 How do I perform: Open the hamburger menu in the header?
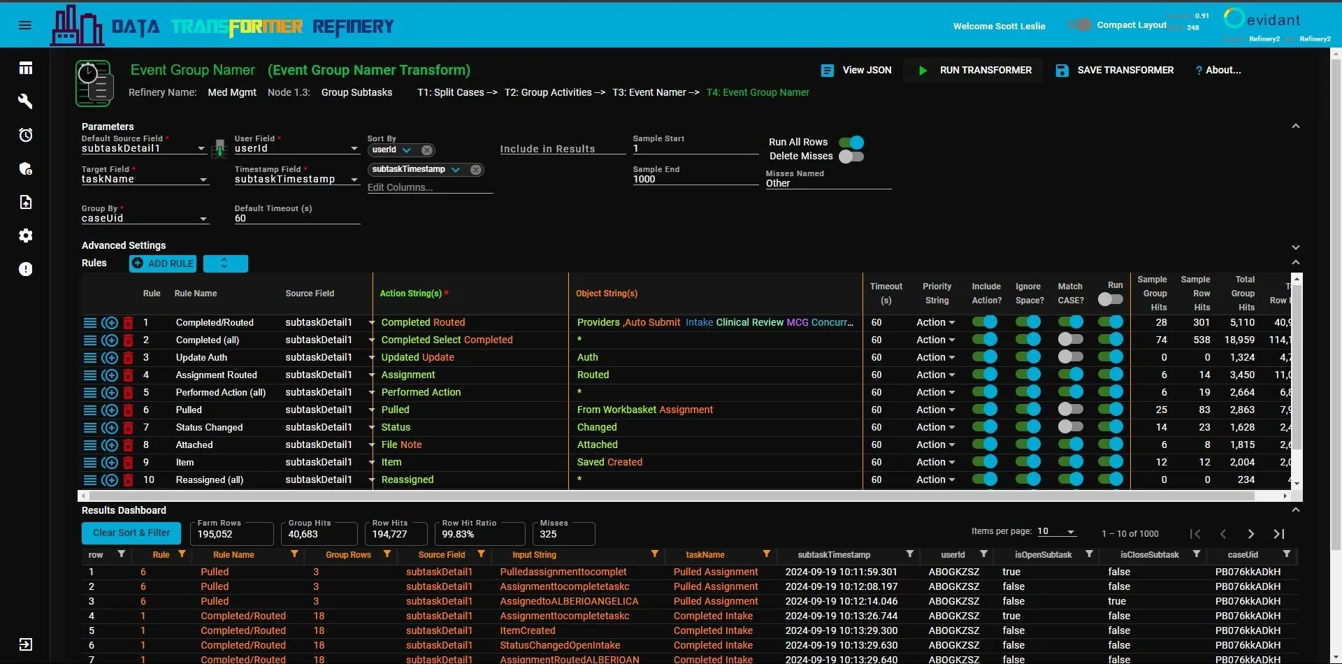coord(25,25)
